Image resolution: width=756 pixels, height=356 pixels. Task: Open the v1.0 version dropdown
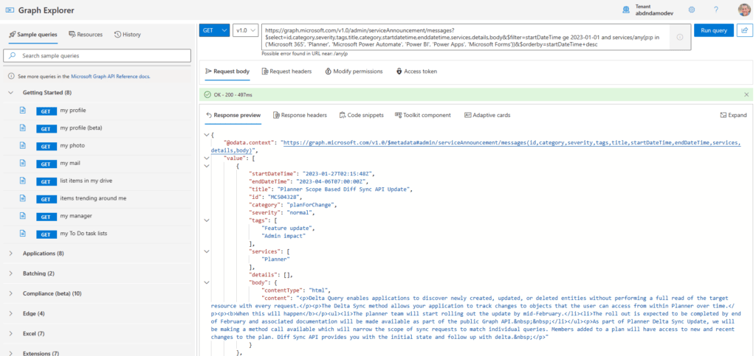click(246, 29)
